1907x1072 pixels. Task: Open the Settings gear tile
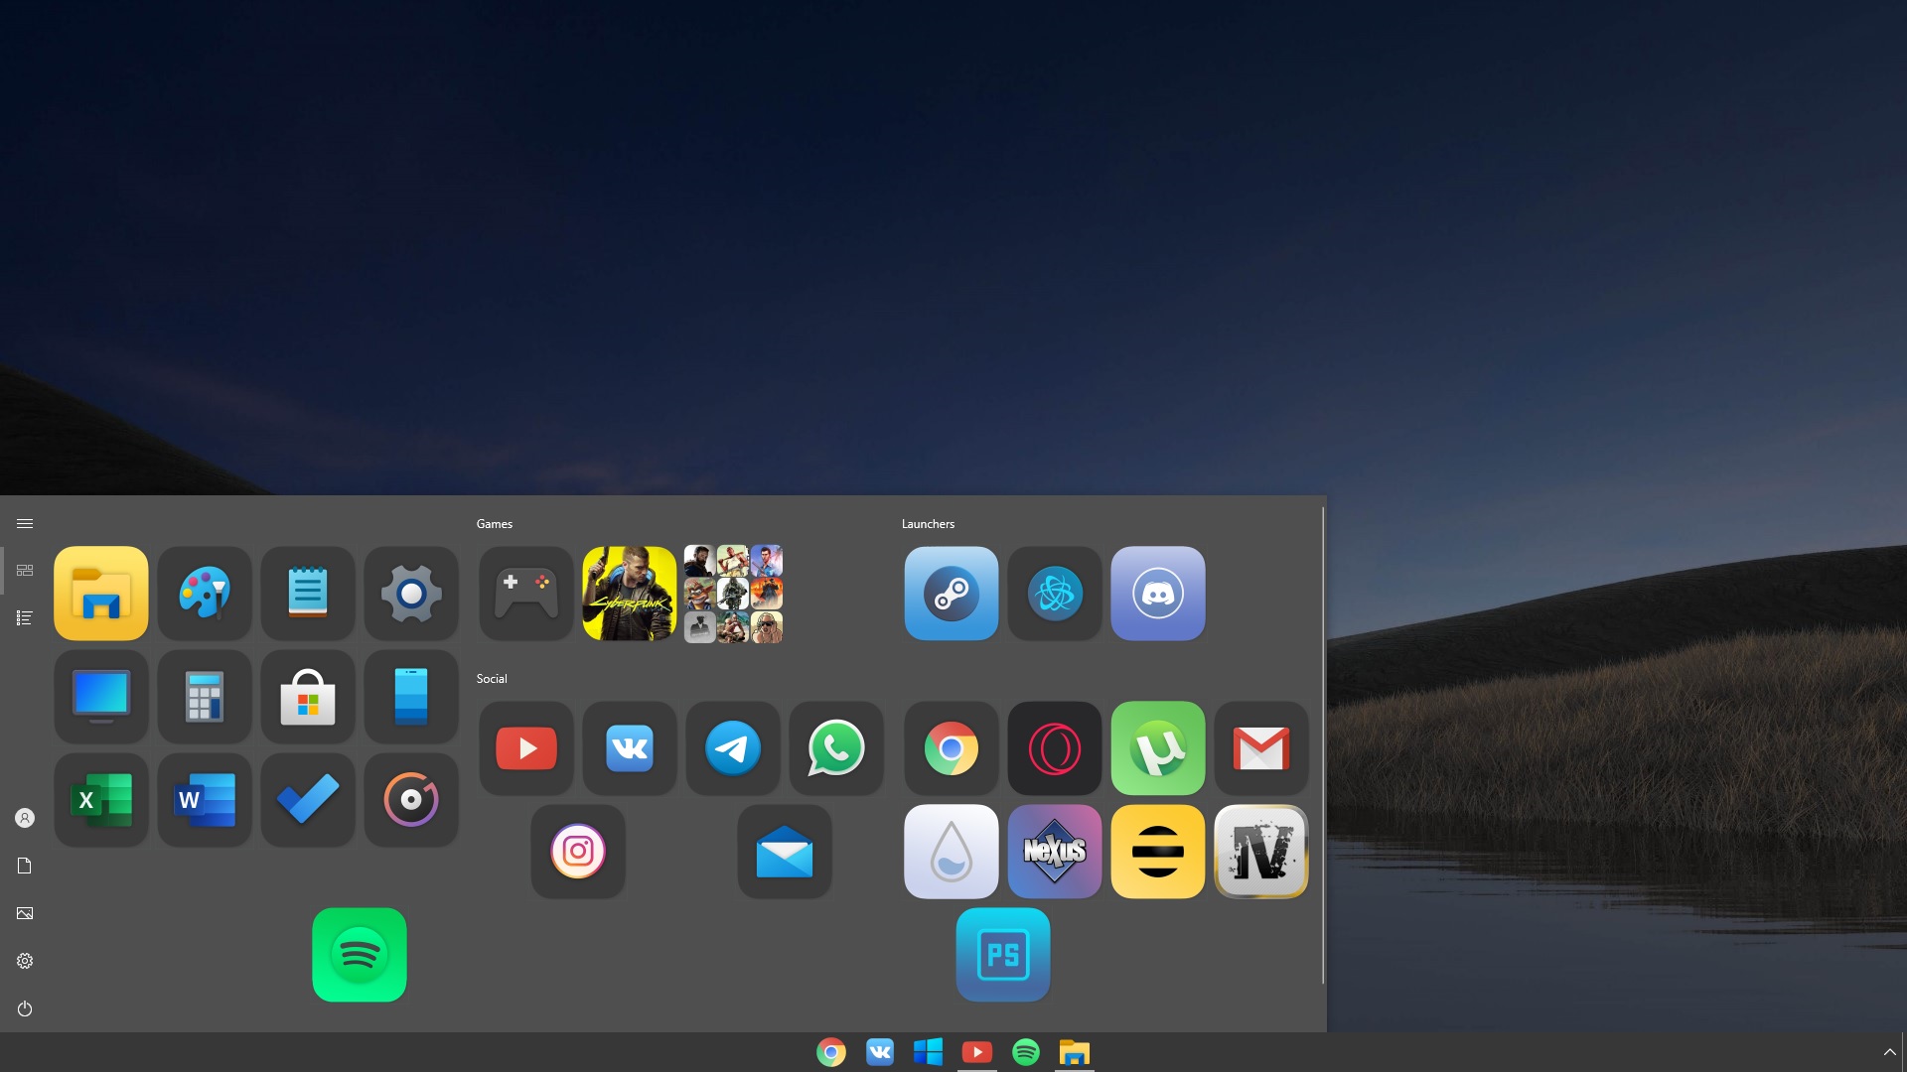pos(411,594)
